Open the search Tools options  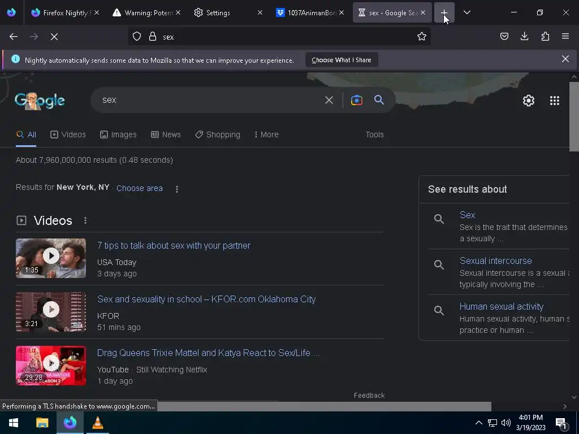(374, 134)
